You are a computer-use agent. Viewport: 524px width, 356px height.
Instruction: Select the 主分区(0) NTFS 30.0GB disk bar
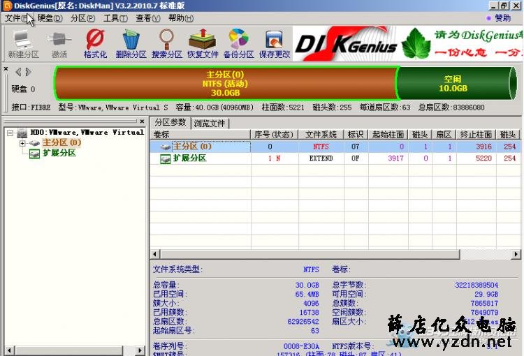tap(226, 84)
